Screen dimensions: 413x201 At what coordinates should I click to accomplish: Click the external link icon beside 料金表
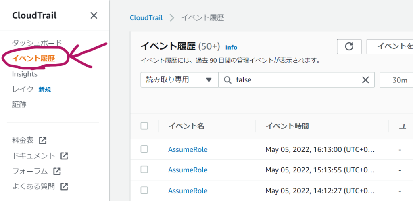[x=42, y=141]
